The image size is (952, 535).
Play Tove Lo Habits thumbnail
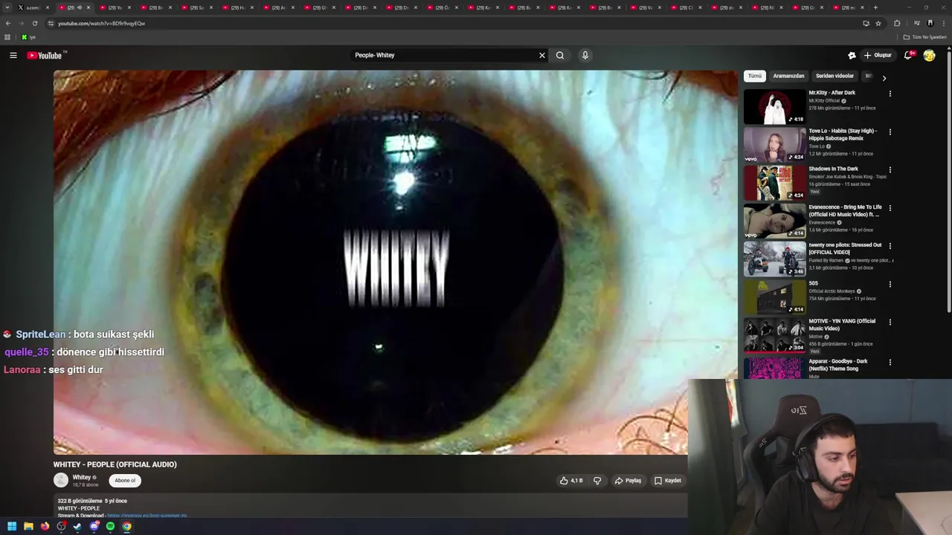[x=775, y=145]
